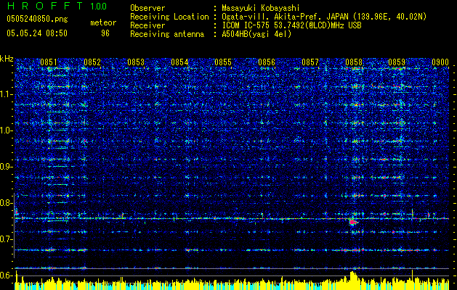Click the Observer field label
This screenshot has width=457, height=290.
pos(147,8)
